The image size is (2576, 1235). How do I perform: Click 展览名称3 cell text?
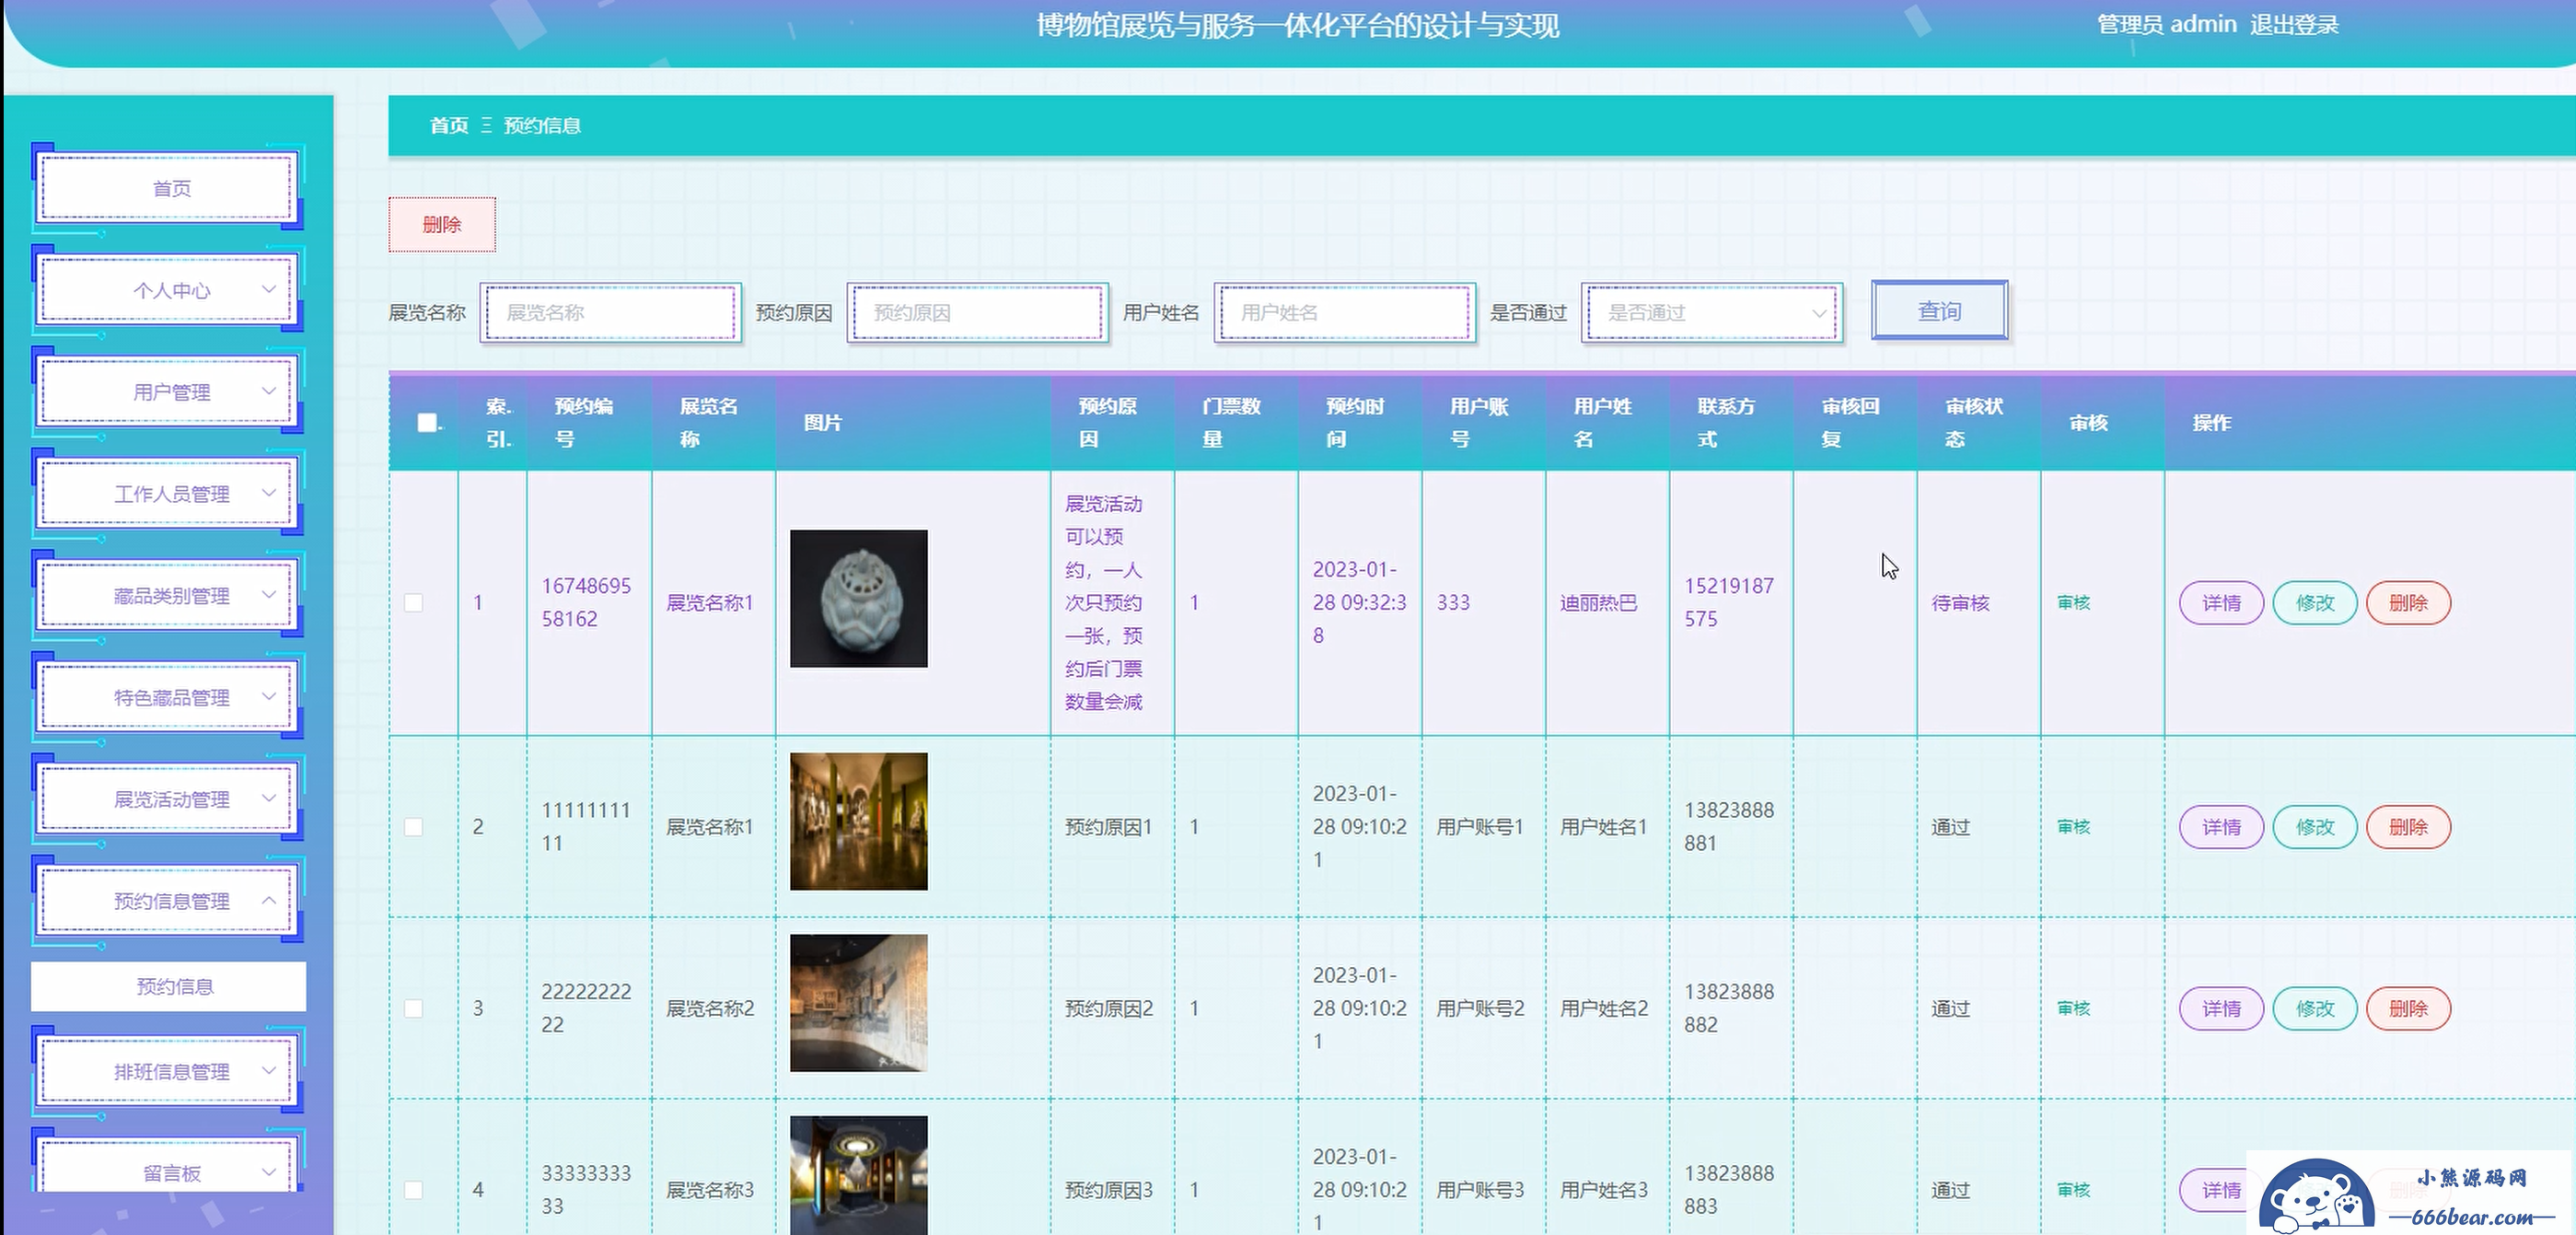pyautogui.click(x=710, y=1190)
